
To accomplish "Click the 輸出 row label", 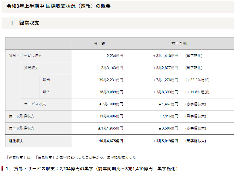I will tap(47, 80).
